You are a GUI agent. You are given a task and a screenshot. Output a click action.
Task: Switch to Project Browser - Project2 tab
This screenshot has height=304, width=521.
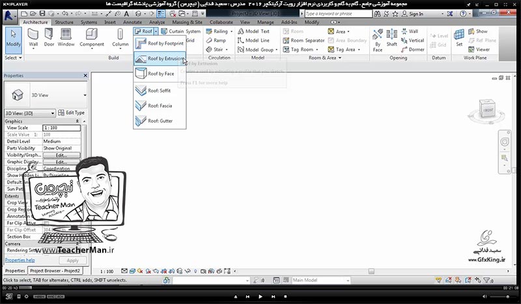pyautogui.click(x=55, y=271)
